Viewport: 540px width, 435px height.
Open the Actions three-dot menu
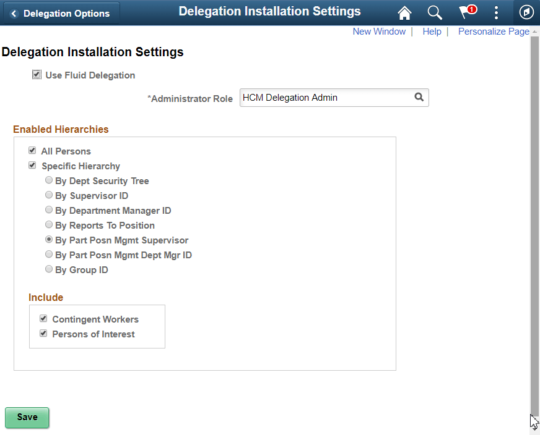[496, 12]
